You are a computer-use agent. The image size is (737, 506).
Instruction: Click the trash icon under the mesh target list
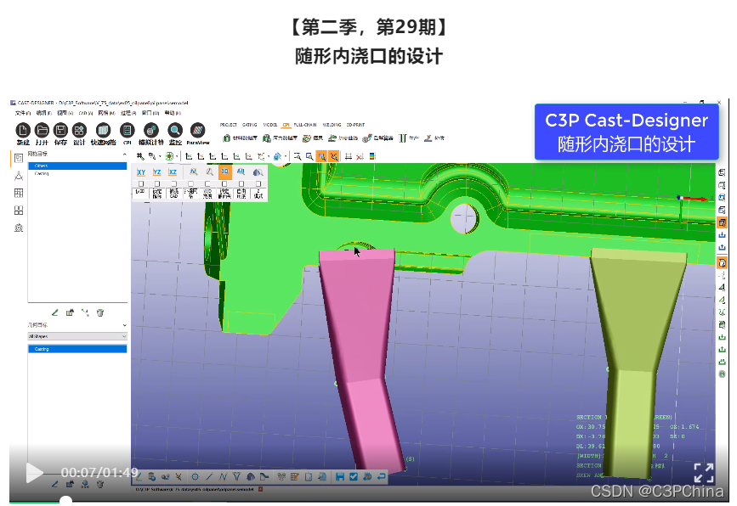(x=100, y=312)
